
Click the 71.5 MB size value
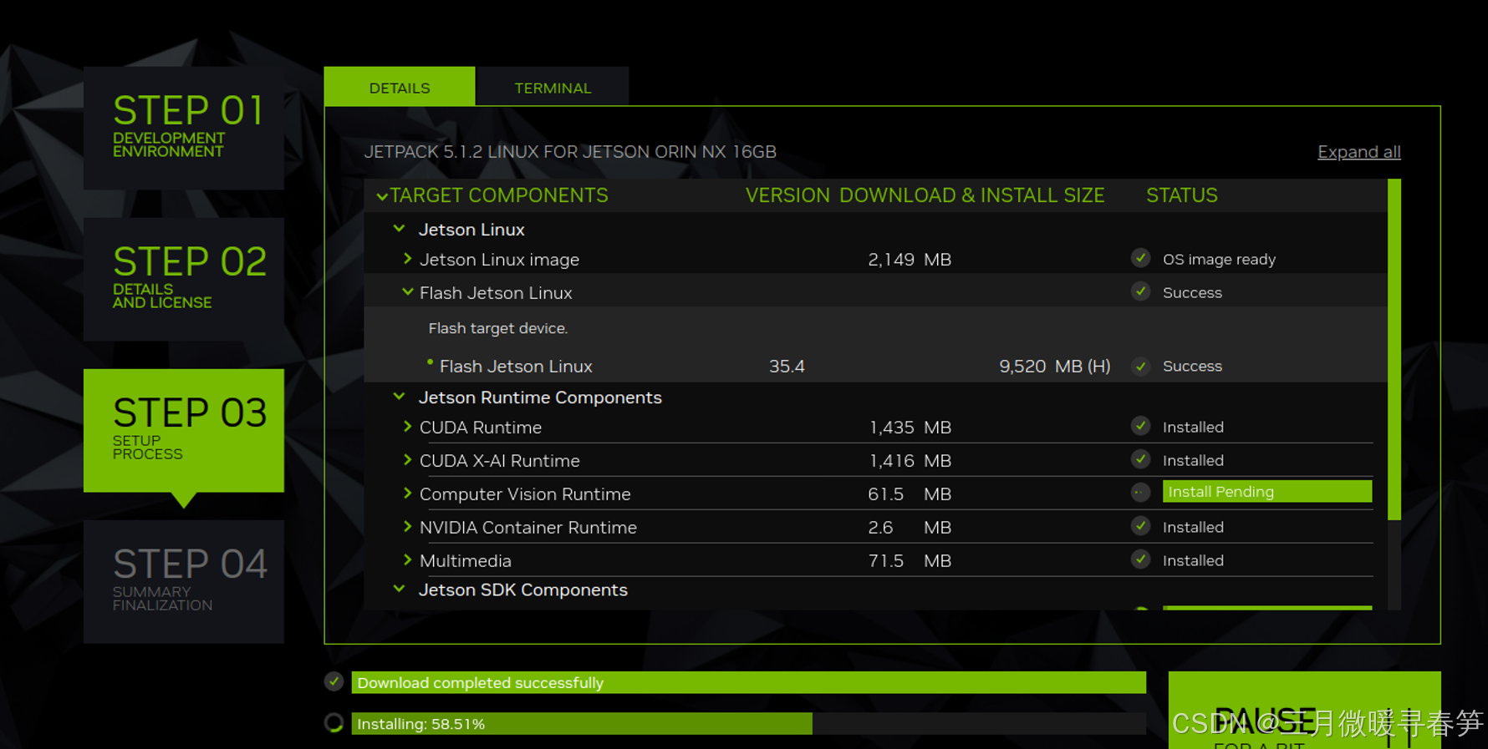[x=910, y=561]
